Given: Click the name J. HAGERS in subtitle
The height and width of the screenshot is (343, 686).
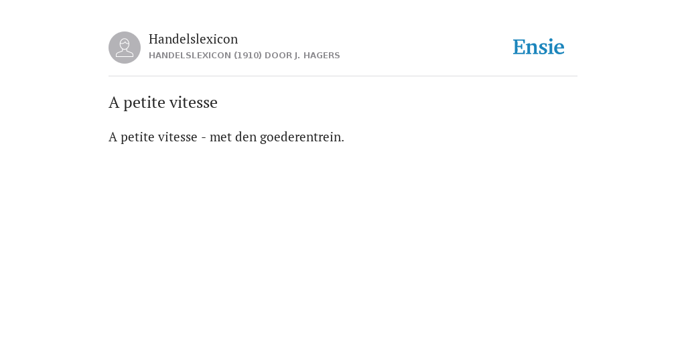Looking at the screenshot, I should (x=317, y=56).
